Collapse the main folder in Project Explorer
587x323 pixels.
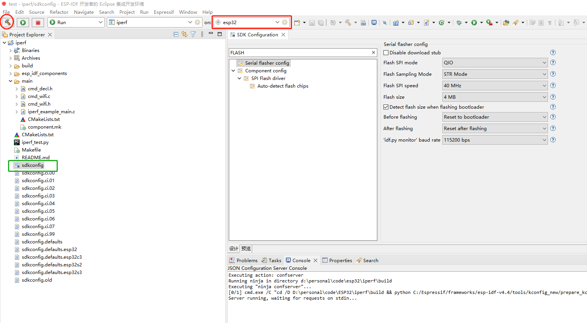click(10, 81)
